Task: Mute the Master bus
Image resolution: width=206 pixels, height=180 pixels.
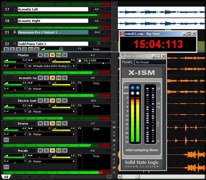Action: point(40,55)
